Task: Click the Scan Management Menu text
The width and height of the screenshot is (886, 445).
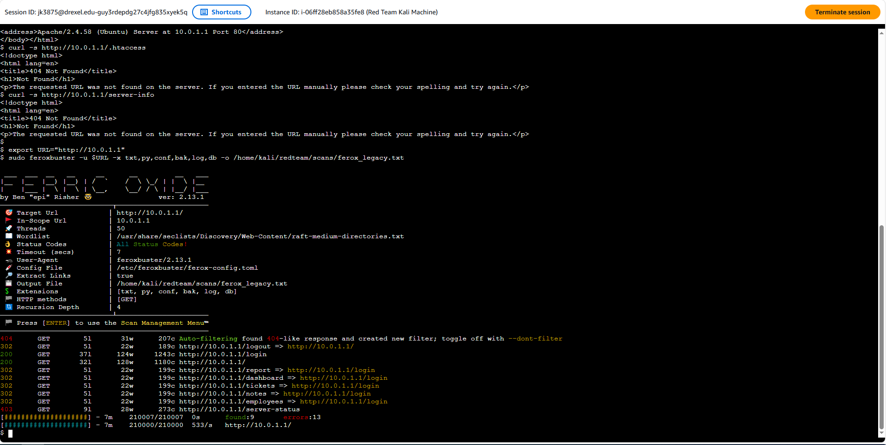Action: tap(164, 322)
